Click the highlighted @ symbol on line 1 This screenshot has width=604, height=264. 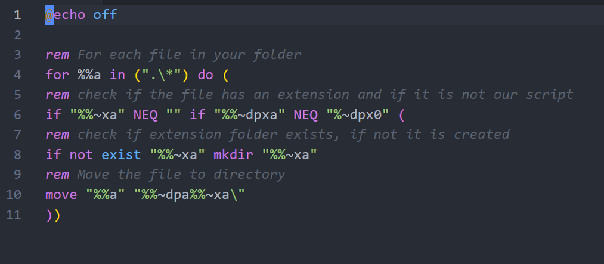coord(49,15)
